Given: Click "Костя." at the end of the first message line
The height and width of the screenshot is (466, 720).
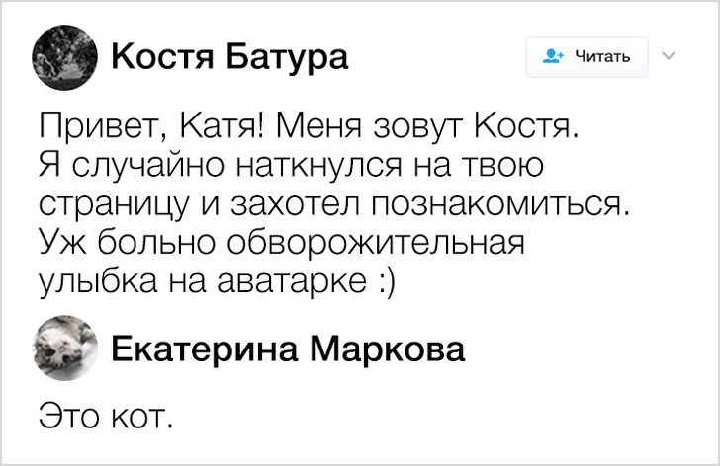Looking at the screenshot, I should 523,125.
